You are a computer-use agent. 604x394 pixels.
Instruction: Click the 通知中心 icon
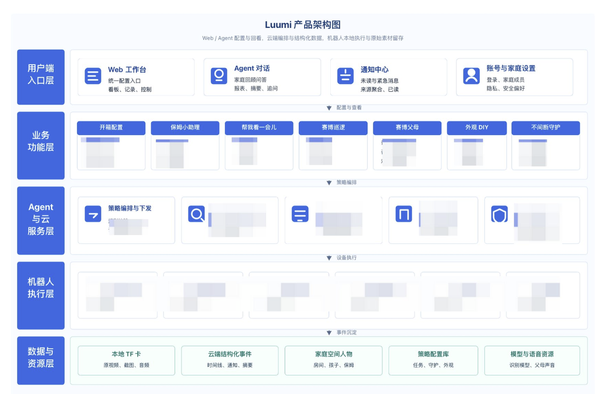tap(345, 76)
